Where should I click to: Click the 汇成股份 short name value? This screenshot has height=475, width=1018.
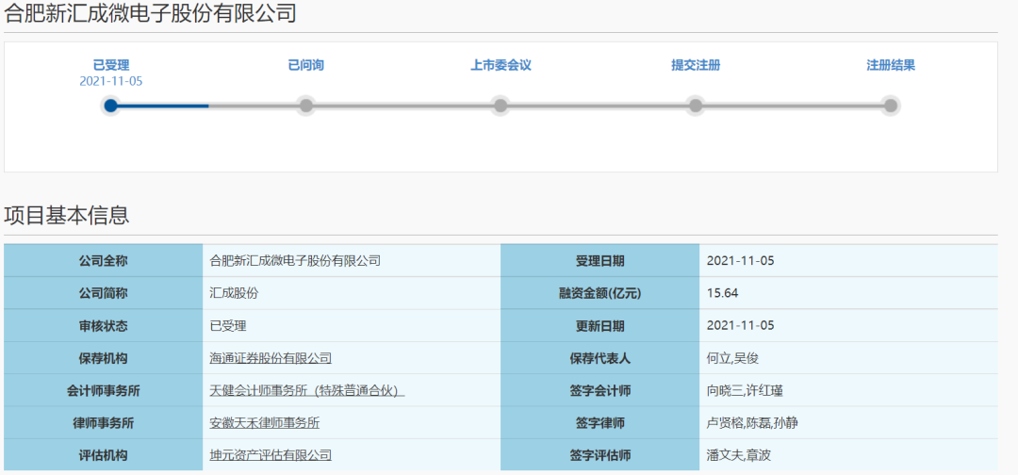click(x=234, y=293)
